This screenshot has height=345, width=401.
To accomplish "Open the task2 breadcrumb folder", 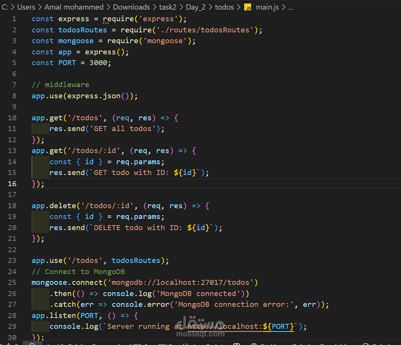I will tap(168, 7).
